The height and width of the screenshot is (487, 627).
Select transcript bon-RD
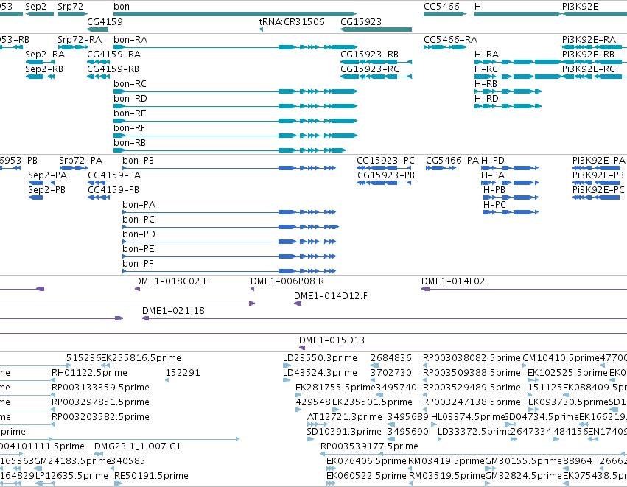pos(235,106)
